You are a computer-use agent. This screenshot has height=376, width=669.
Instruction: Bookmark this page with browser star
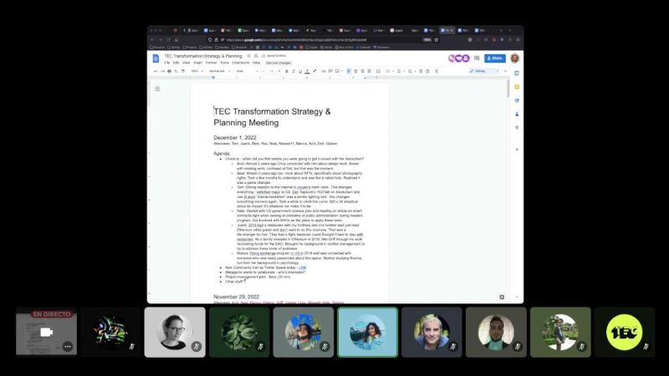(437, 39)
